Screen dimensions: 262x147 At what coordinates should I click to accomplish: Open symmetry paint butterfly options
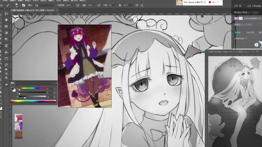tap(142, 5)
